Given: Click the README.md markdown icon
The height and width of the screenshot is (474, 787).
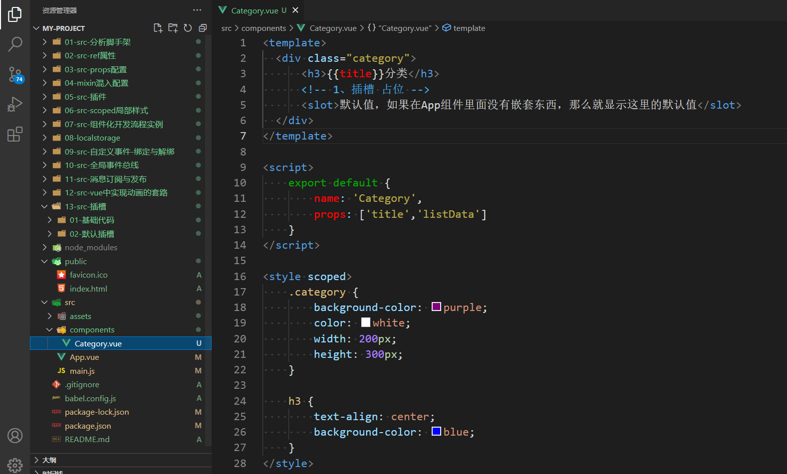Looking at the screenshot, I should point(56,439).
